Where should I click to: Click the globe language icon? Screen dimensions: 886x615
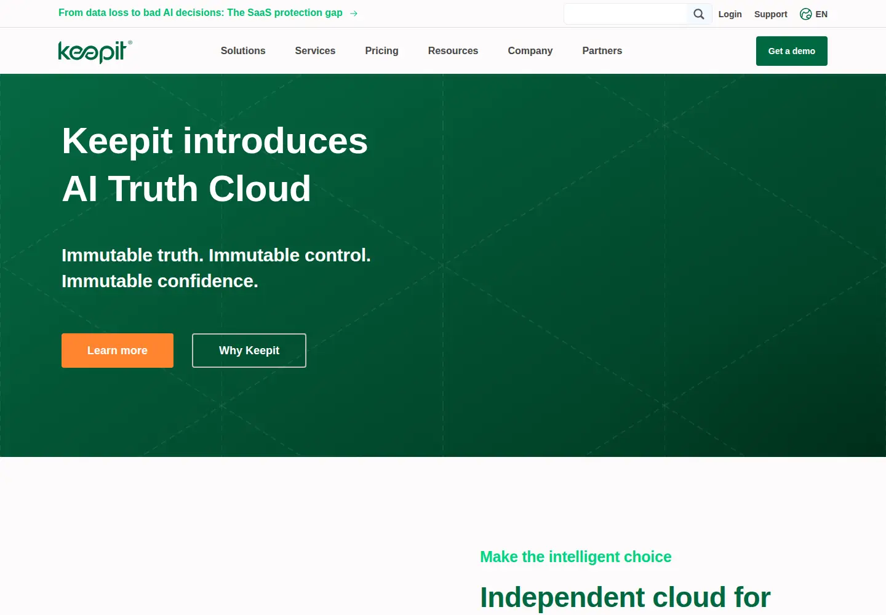point(805,14)
